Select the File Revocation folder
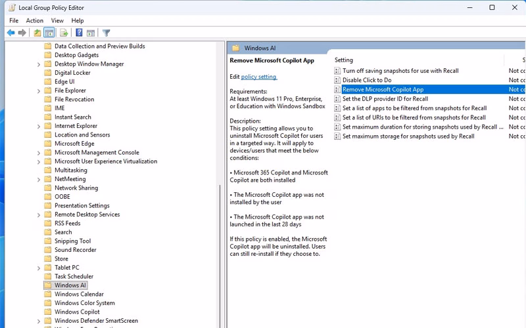The height and width of the screenshot is (328, 526). click(x=74, y=99)
